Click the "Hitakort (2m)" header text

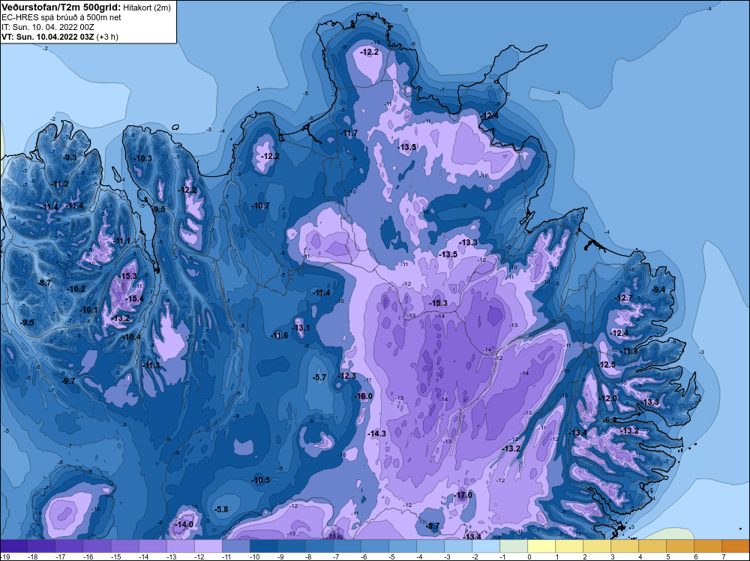(147, 7)
